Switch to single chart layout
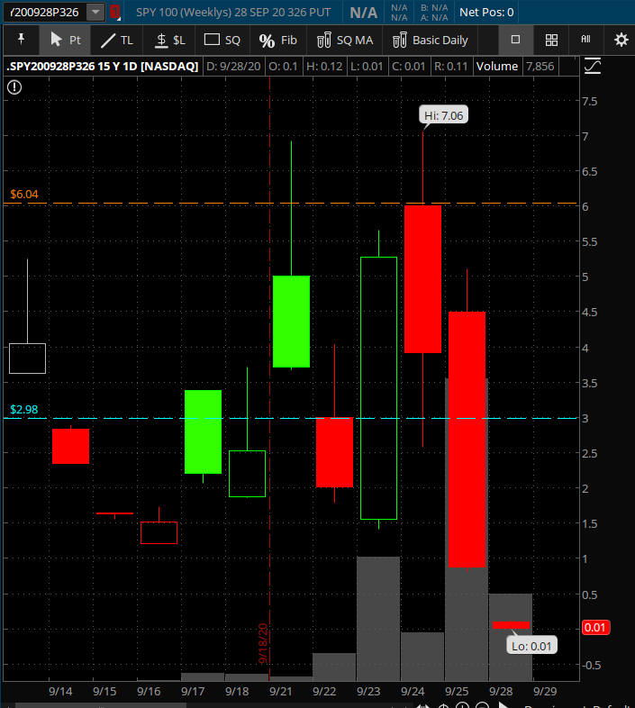This screenshot has width=635, height=708. 515,40
